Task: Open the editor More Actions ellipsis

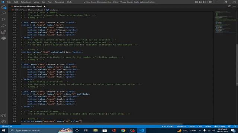Action: (x=235, y=6)
